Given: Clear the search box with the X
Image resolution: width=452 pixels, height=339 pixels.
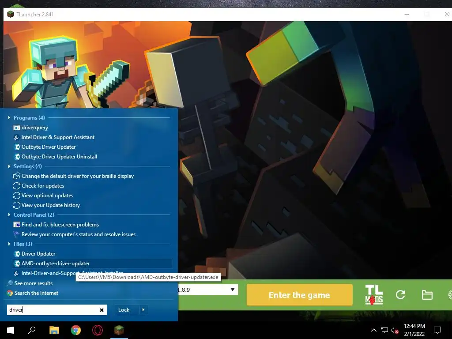Looking at the screenshot, I should (x=102, y=310).
